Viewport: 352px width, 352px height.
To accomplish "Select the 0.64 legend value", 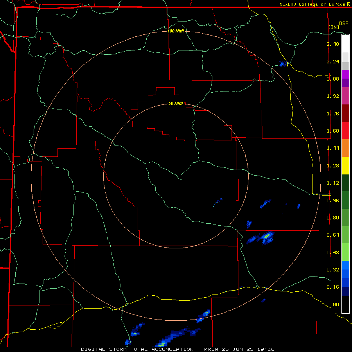I will tap(333, 235).
